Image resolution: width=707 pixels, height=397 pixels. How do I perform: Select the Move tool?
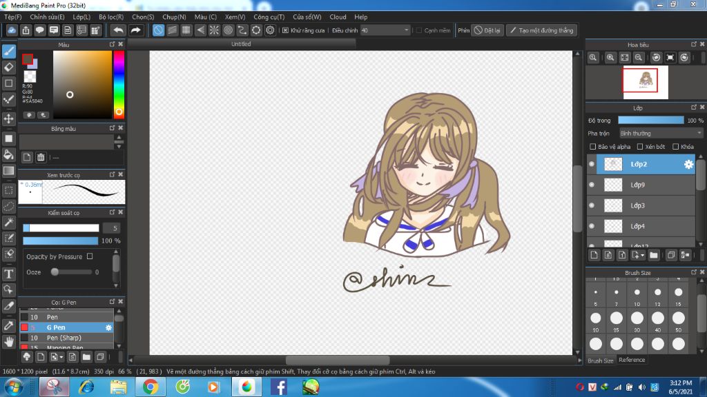pyautogui.click(x=8, y=119)
